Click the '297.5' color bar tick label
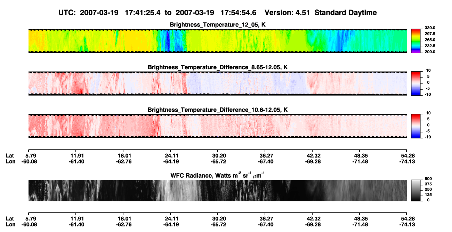Image resolution: width=452 pixels, height=232 pixels. click(430, 34)
